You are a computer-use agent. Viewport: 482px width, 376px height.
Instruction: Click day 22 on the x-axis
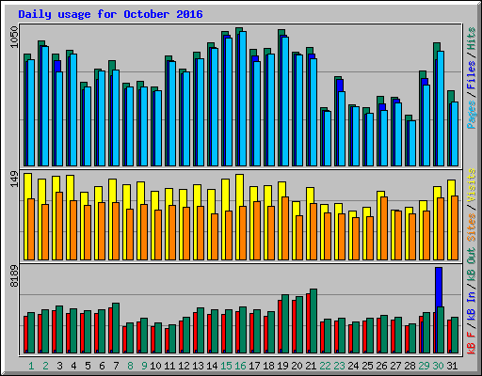pyautogui.click(x=325, y=366)
